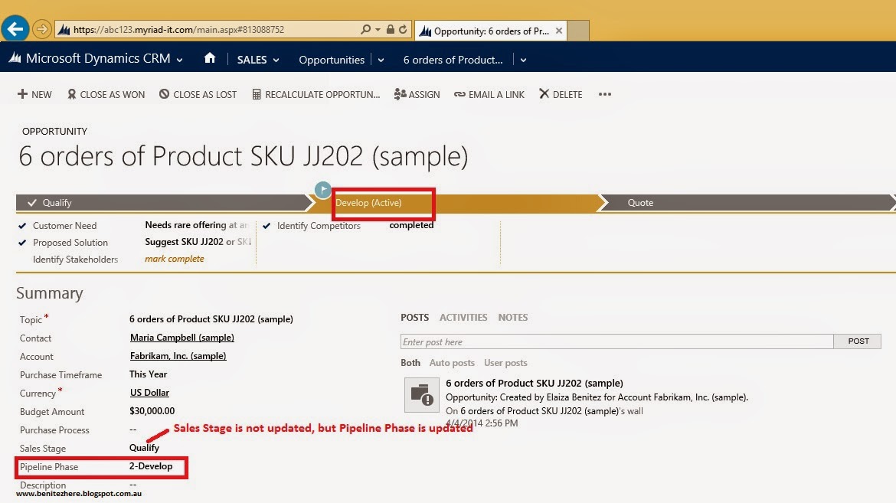The image size is (896, 503).
Task: Toggle the Customer Need checkmark
Action: (22, 226)
